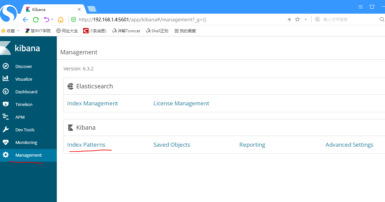The image size is (385, 202).
Task: Go back with browser back arrow
Action: click(x=25, y=20)
